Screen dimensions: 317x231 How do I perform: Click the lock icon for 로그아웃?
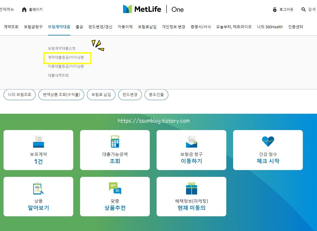275,10
